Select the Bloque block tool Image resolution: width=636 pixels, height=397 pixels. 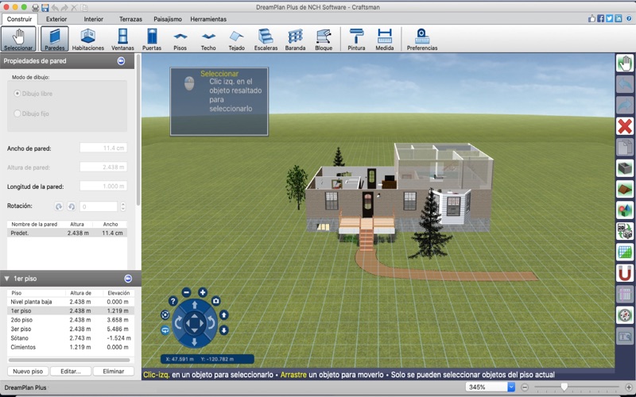click(324, 39)
